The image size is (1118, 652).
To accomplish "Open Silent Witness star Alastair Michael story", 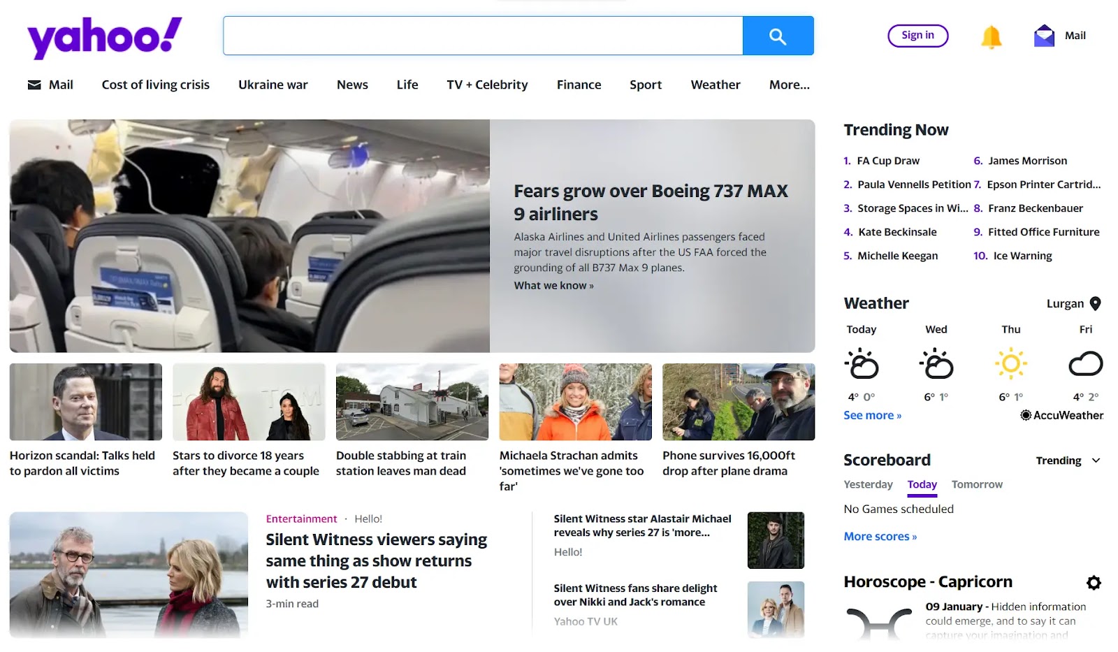I will click(x=642, y=526).
